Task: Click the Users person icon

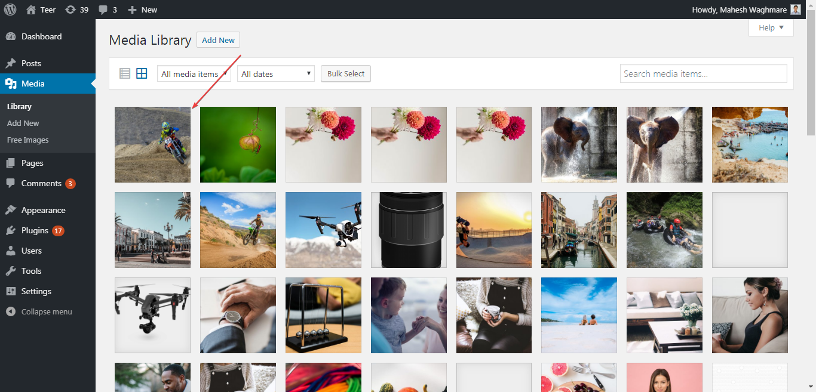Action: 11,251
